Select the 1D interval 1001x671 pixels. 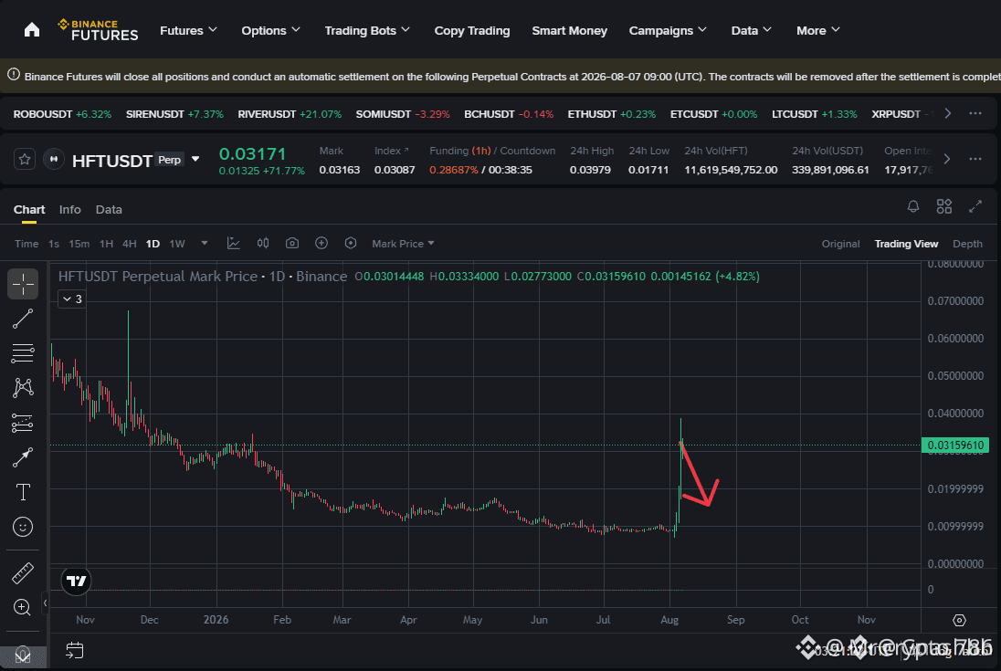153,244
